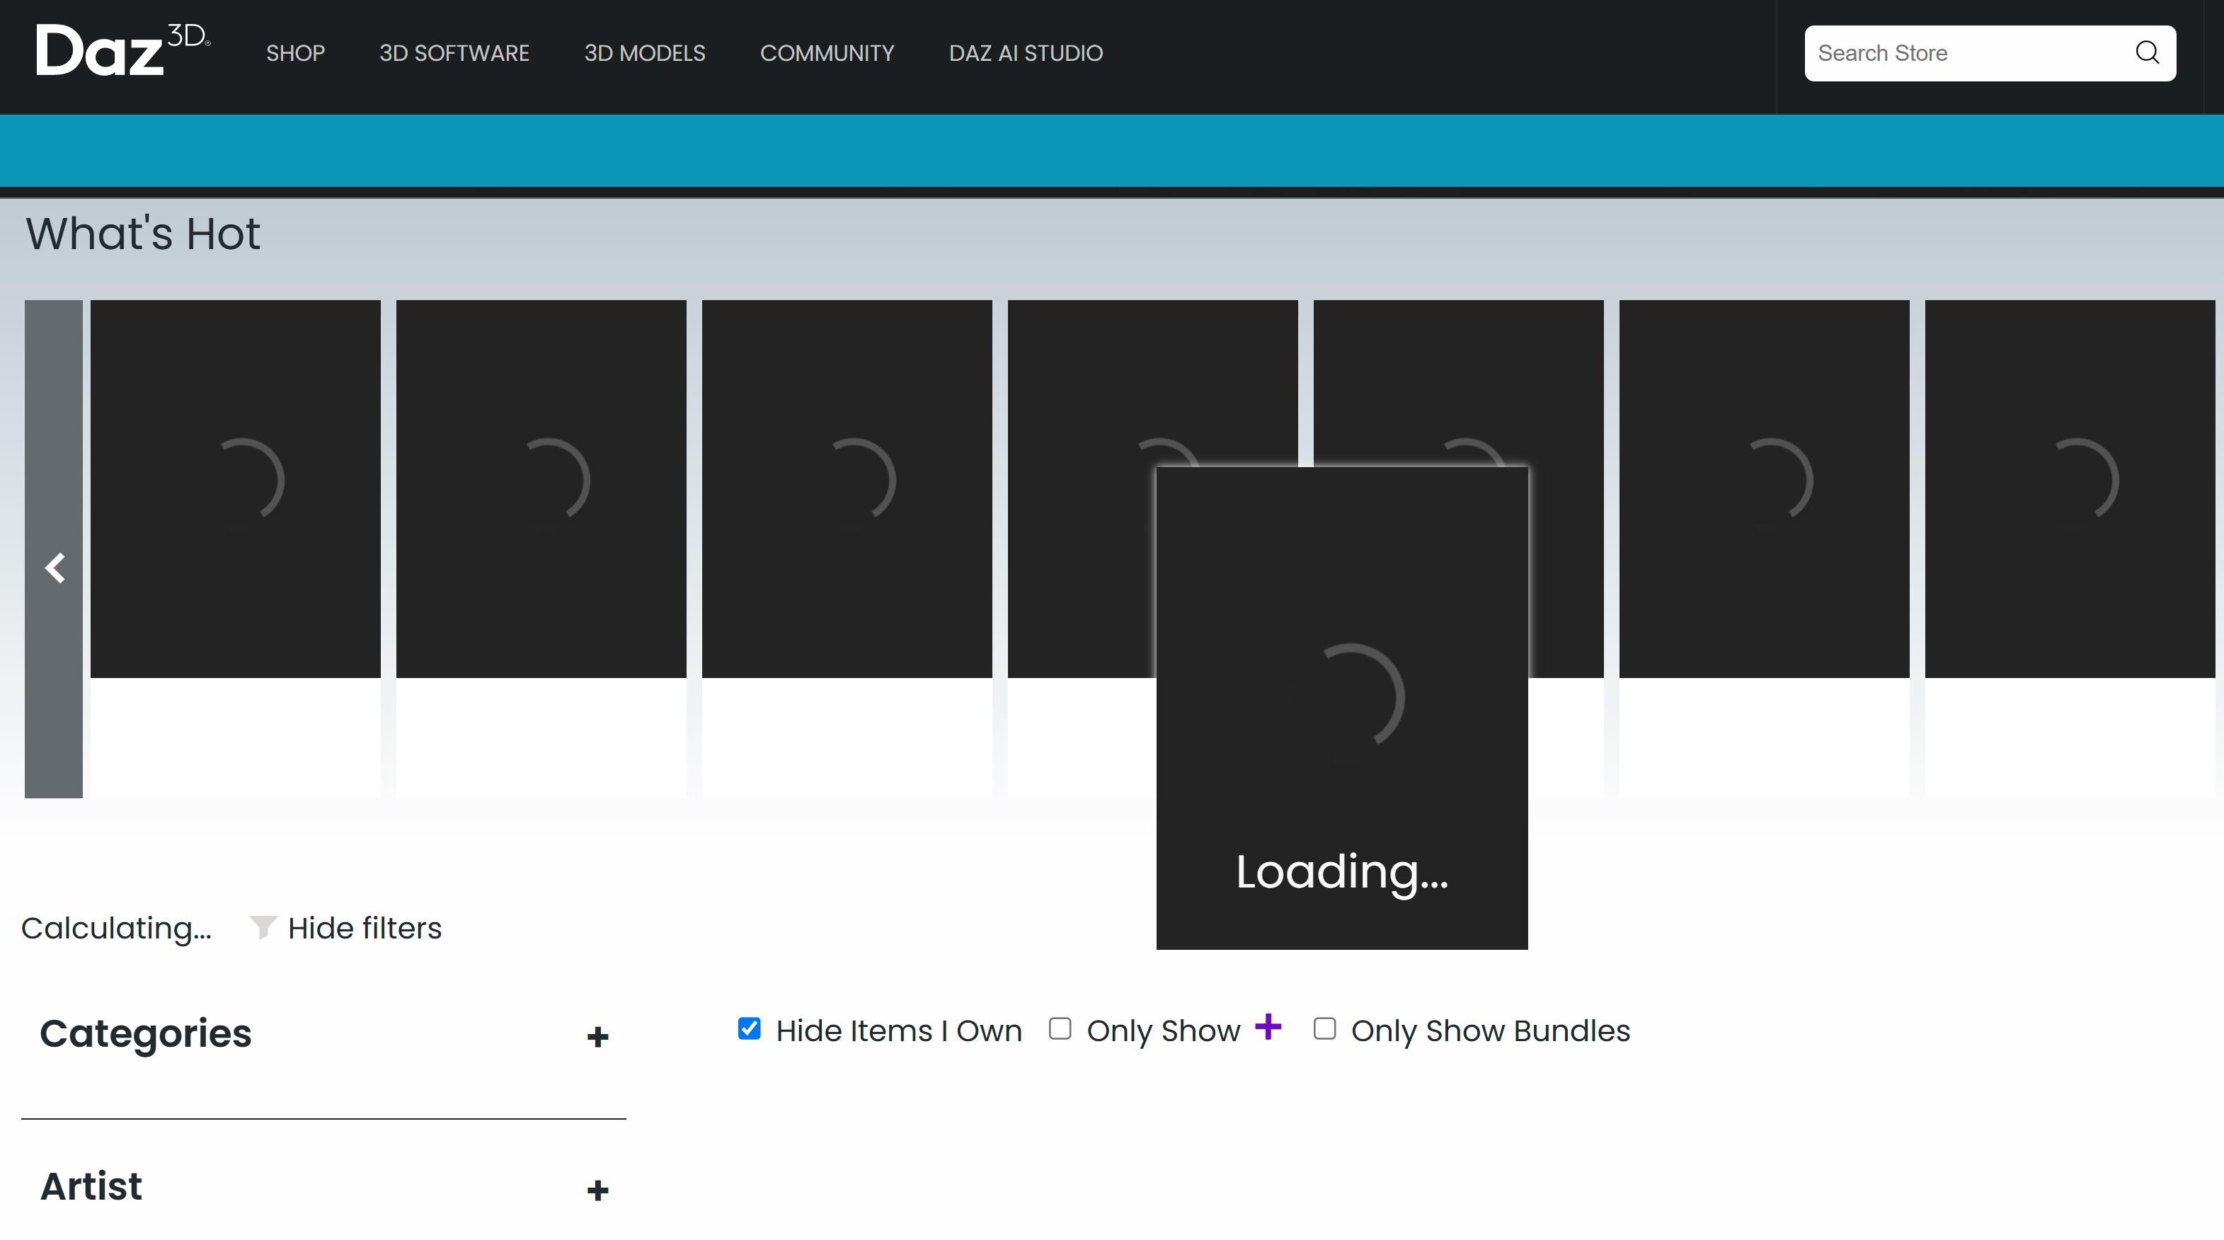
Task: Select the first What's Hot thumbnail
Action: [x=235, y=489]
